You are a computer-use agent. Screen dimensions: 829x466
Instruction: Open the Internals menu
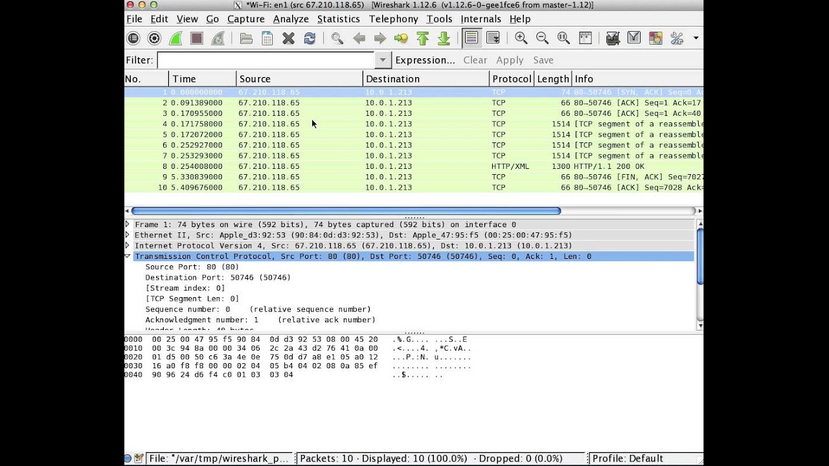481,19
